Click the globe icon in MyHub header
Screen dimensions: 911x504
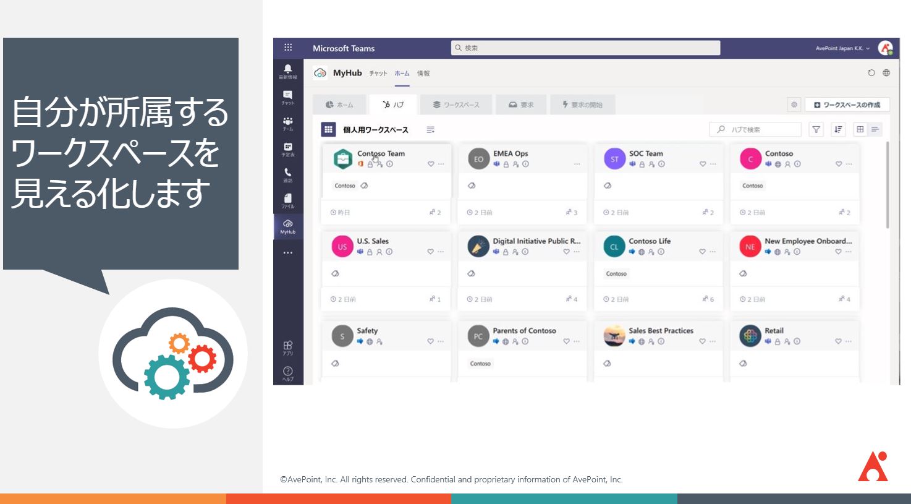click(x=886, y=73)
